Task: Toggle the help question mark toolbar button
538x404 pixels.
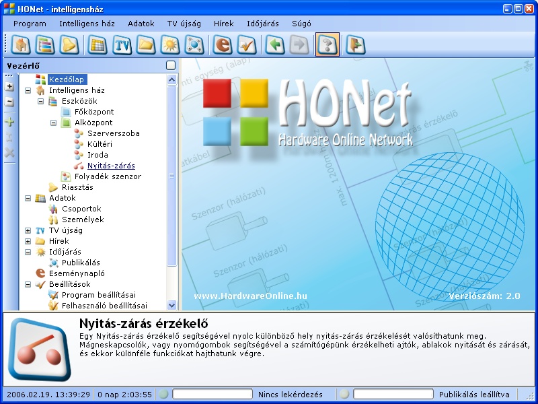Action: [328, 44]
